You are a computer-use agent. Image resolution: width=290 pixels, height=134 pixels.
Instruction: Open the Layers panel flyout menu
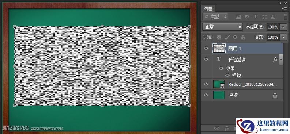point(284,8)
